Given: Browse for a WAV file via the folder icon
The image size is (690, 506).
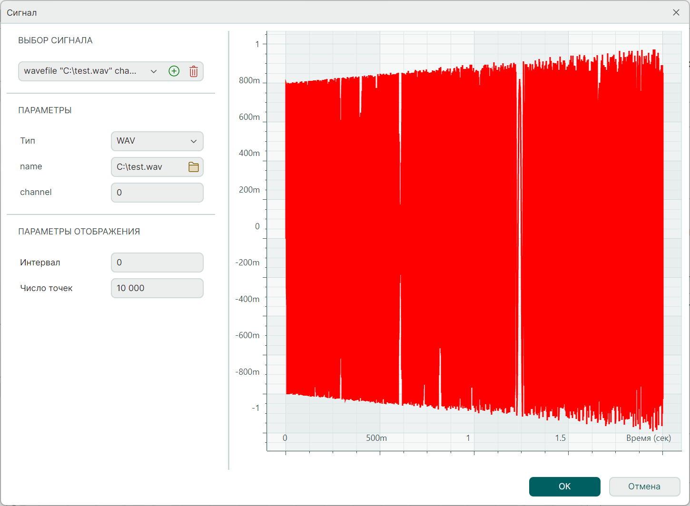Looking at the screenshot, I should [194, 167].
